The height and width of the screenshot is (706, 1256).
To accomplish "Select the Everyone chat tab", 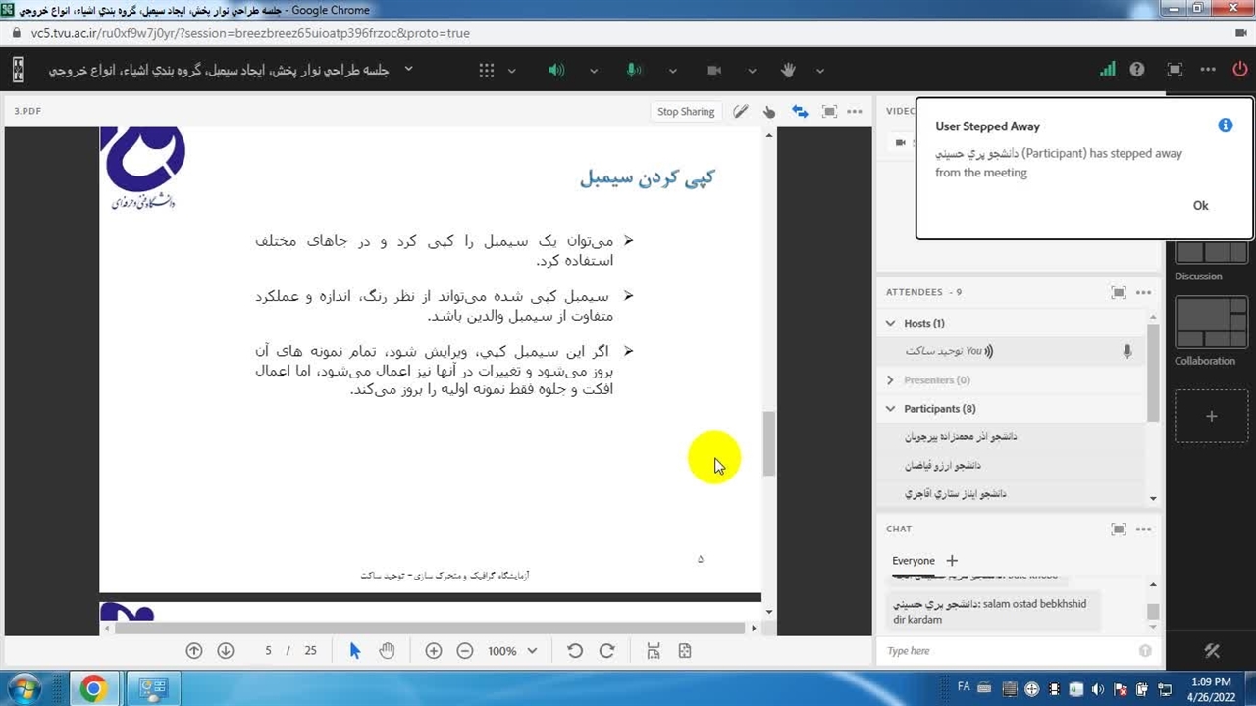I will click(x=913, y=561).
